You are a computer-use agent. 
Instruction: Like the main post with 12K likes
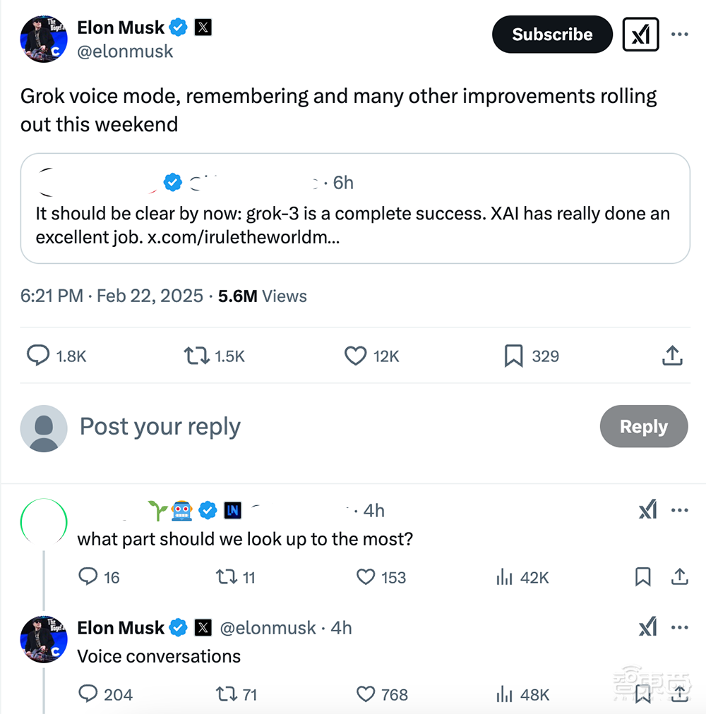(x=355, y=356)
